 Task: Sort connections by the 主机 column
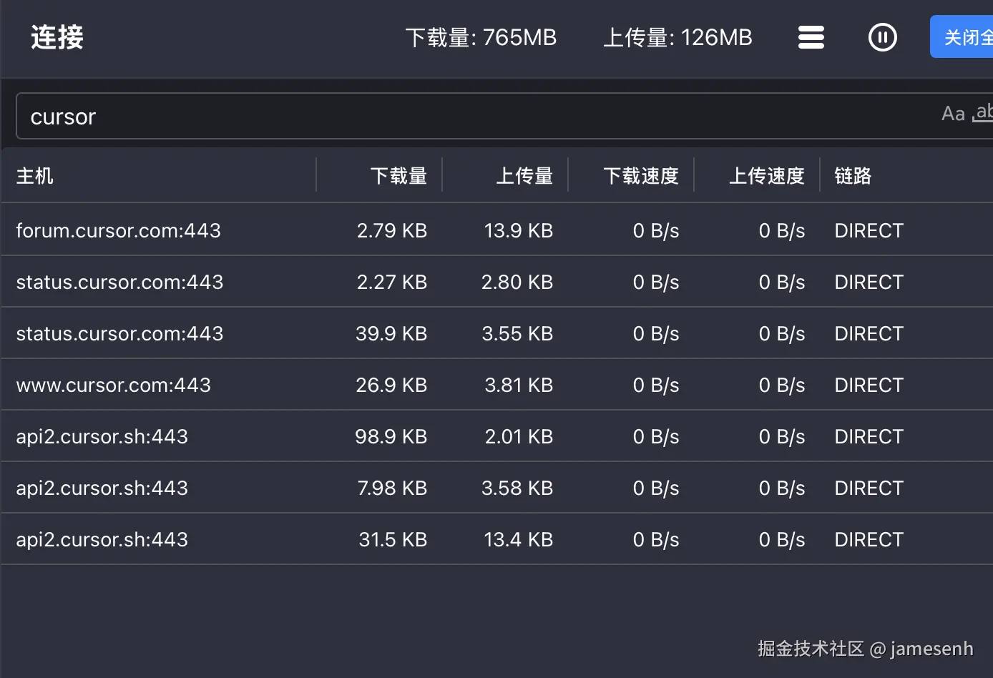[34, 175]
